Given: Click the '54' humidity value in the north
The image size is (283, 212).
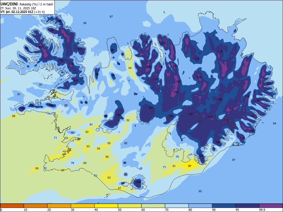Looking at the screenshot, I should click(130, 68).
